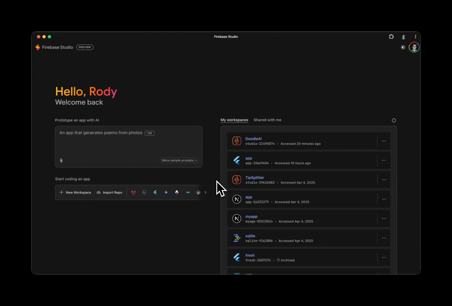Click the New Workspace button
This screenshot has height=306, width=452.
76,192
